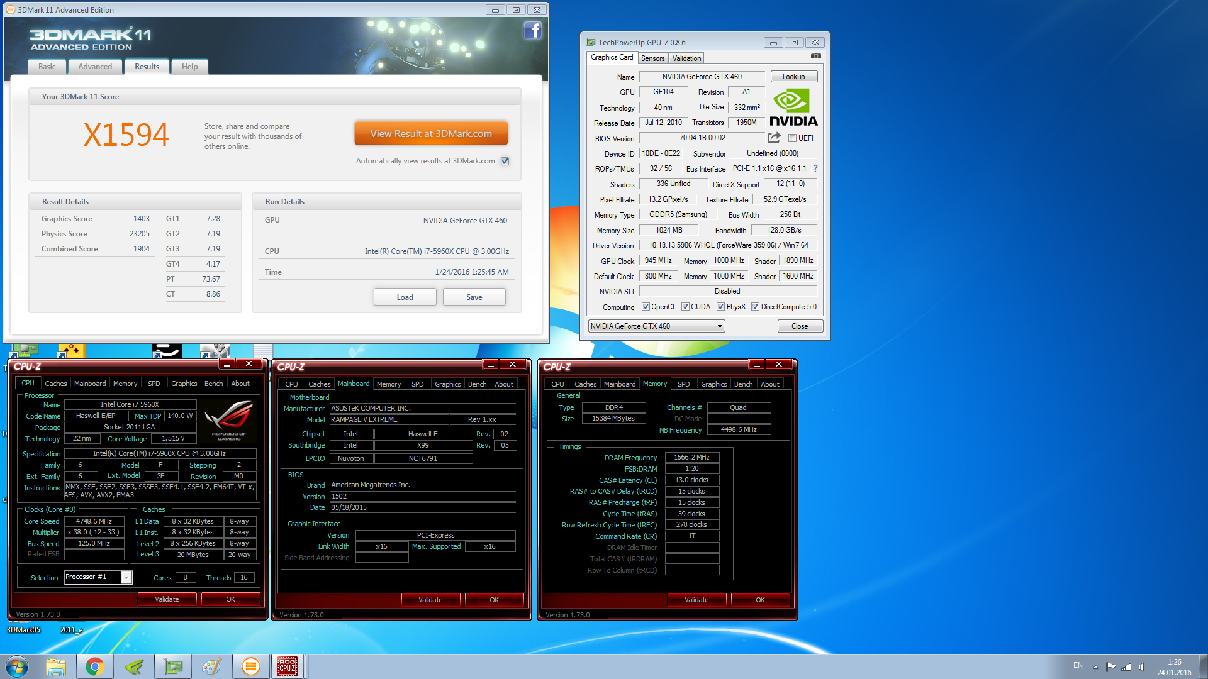1208x679 pixels.
Task: Click the Save button in Run Details
Action: click(x=474, y=297)
